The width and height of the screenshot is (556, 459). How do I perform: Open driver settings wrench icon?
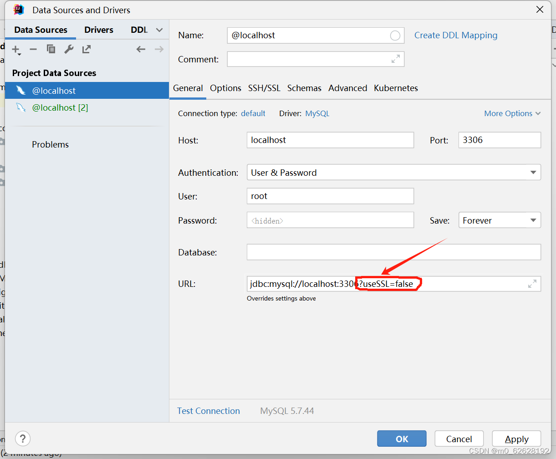coord(69,49)
